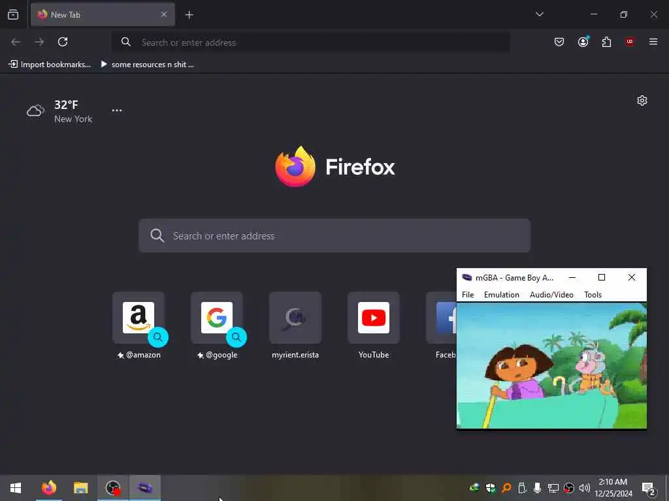
Task: Open the clock showing 2:10 AM
Action: pos(613,488)
